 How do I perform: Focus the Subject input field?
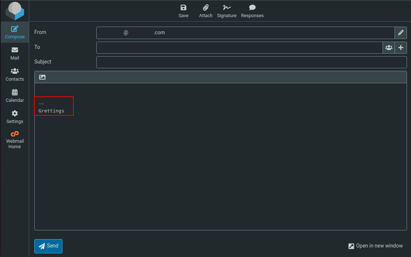[x=251, y=62]
